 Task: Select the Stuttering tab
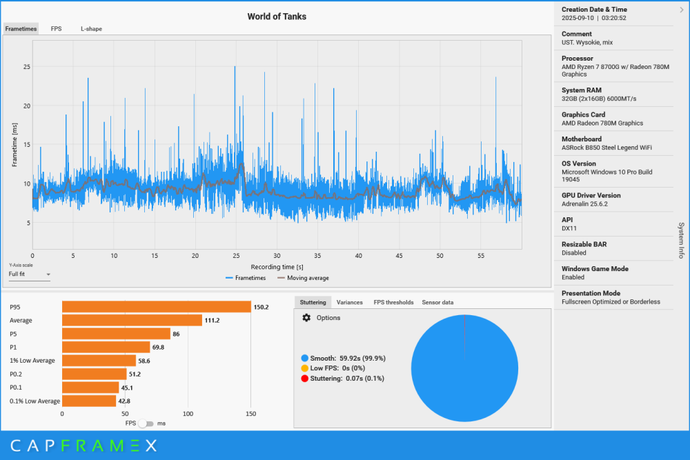point(313,302)
